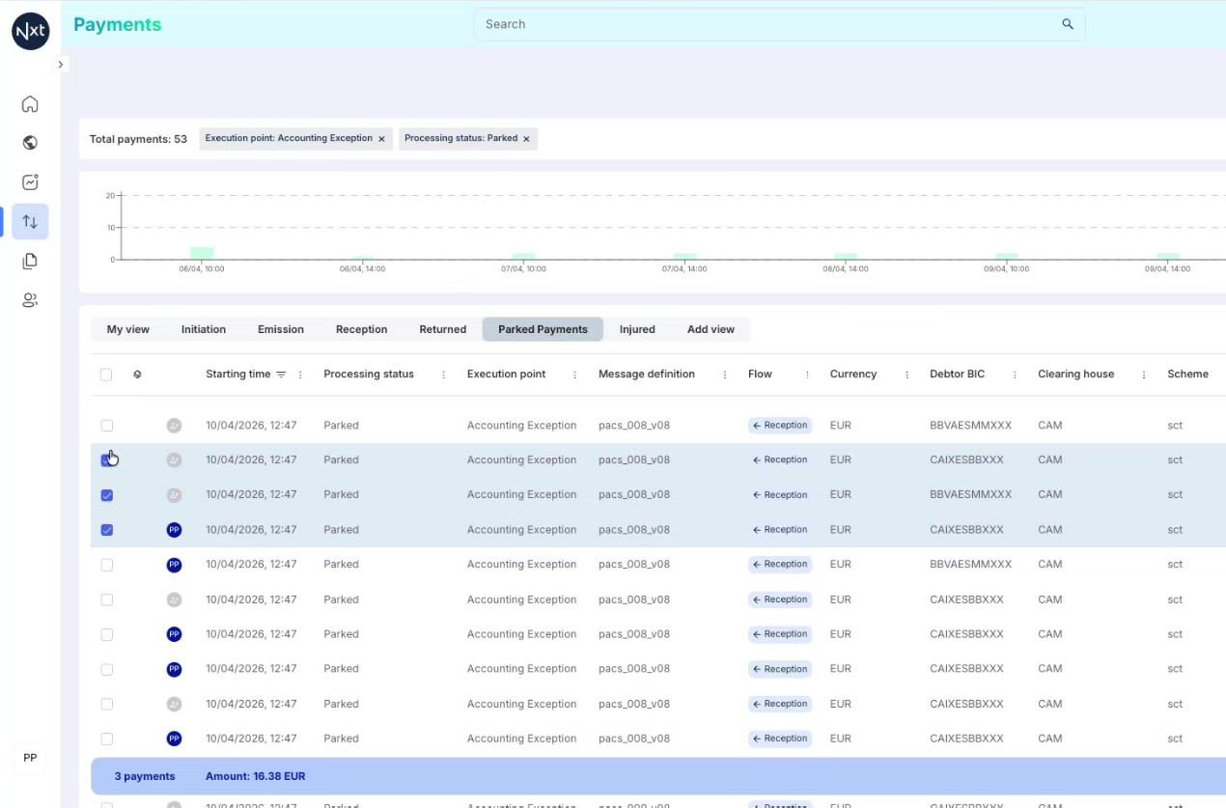Open the documents icon in the sidebar
1226x808 pixels.
click(x=30, y=261)
